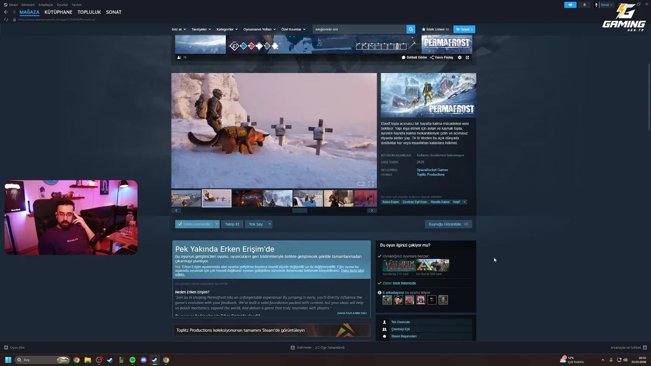The height and width of the screenshot is (366, 651).
Task: Click the page URL in address bar
Action: tap(56, 19)
